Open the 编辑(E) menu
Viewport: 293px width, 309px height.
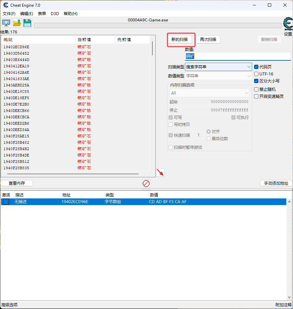click(27, 14)
